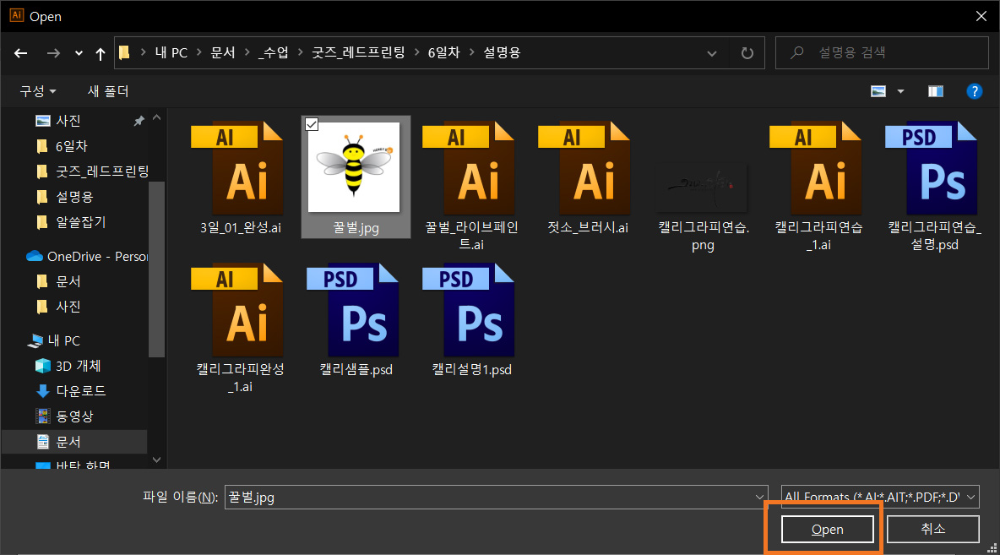Viewport: 1000px width, 555px height.
Task: Select highlighted 문서 under 내 PC
Action: point(74,442)
